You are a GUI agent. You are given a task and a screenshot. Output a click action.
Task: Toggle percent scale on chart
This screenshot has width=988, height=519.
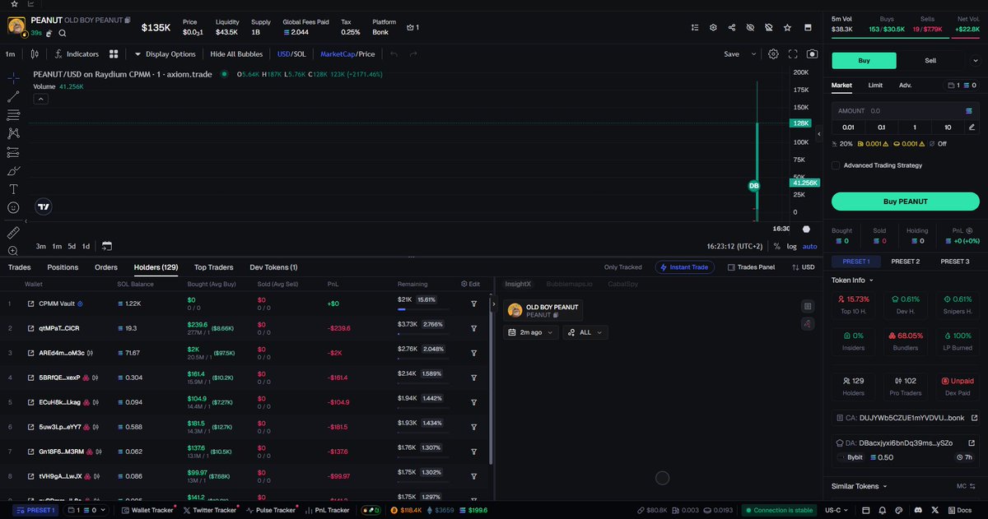click(x=776, y=246)
